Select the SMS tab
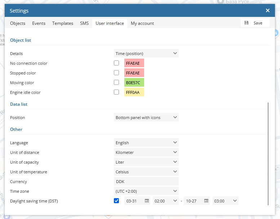 [x=84, y=23]
